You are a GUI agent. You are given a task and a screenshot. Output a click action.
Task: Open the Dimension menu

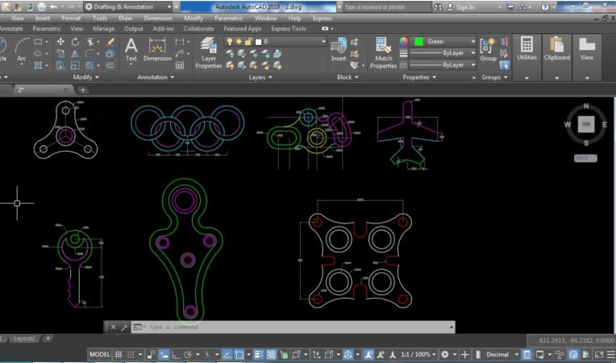[158, 18]
